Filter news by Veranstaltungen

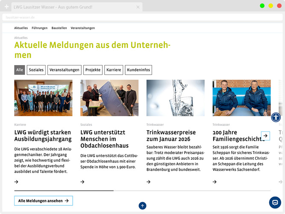tap(65, 70)
